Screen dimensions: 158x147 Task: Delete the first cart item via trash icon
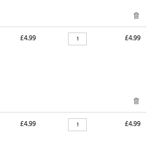click(x=136, y=15)
